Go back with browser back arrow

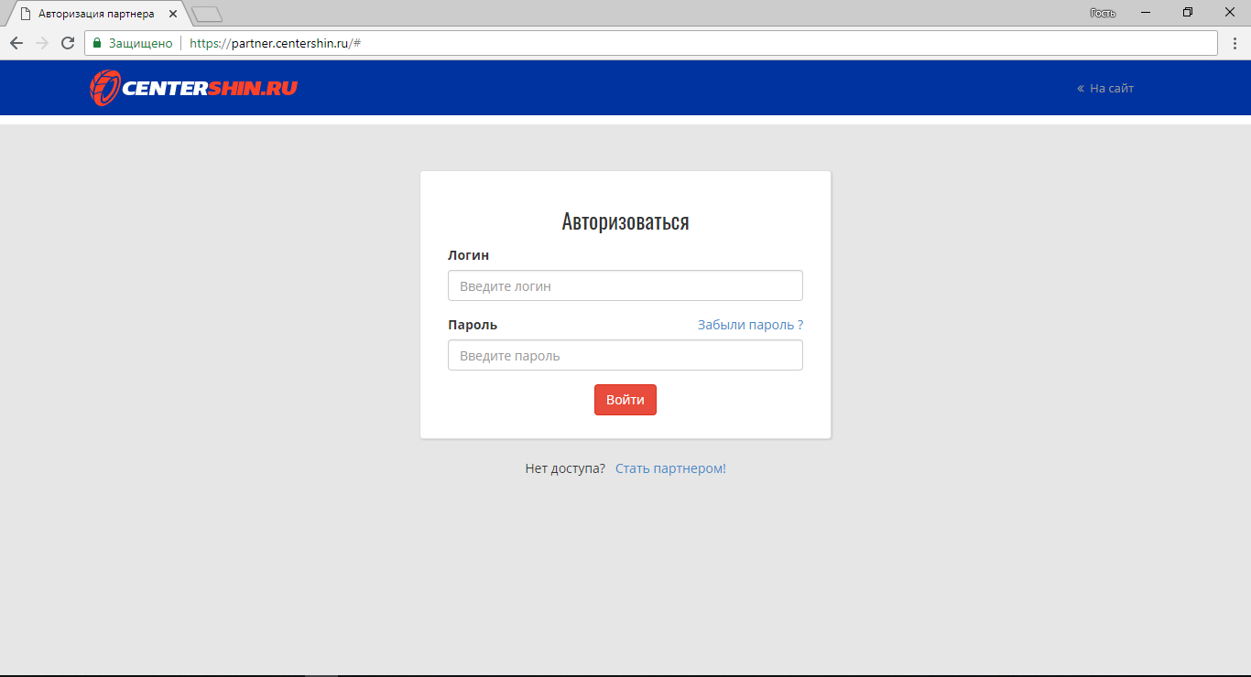coord(16,43)
